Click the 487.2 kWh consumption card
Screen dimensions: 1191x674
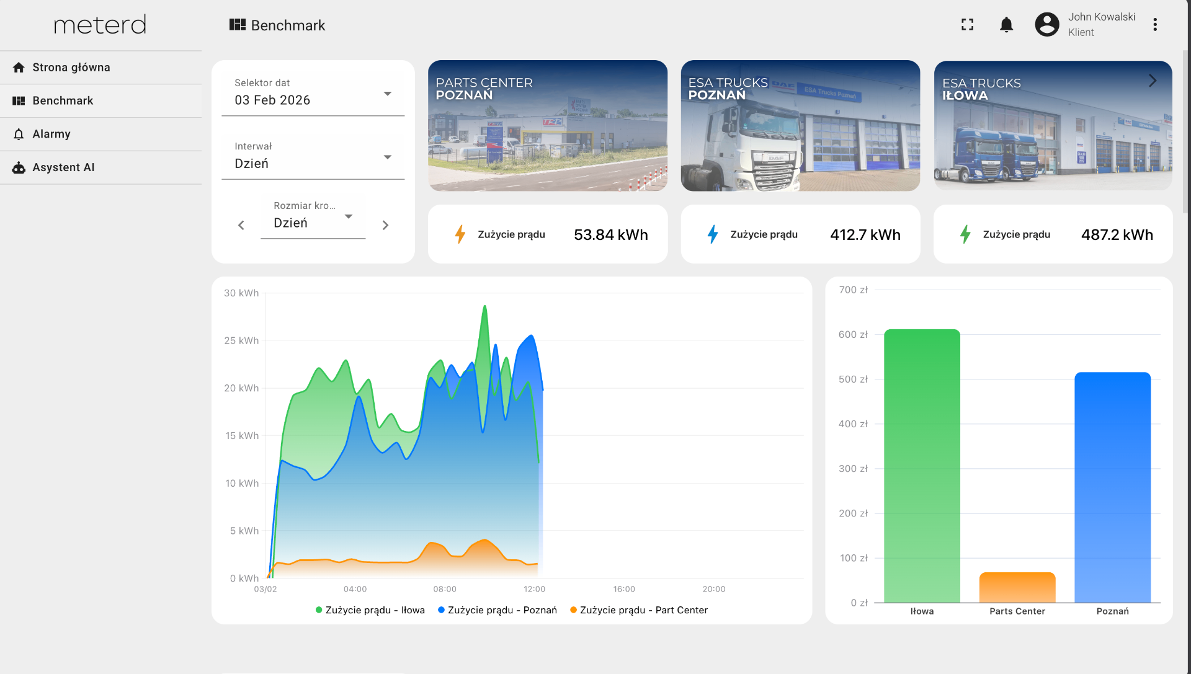tap(1053, 234)
